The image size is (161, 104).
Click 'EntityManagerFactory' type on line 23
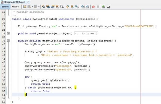coord(34,26)
